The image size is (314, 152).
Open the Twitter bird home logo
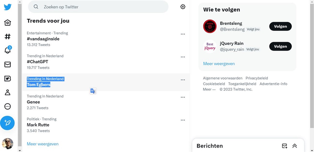(8, 7)
